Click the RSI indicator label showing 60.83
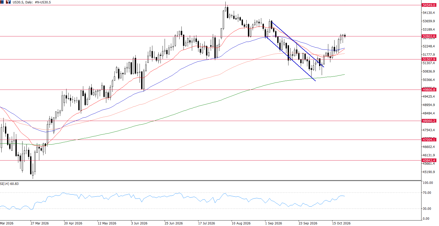Screen dimensions: 439x226 point(9,184)
